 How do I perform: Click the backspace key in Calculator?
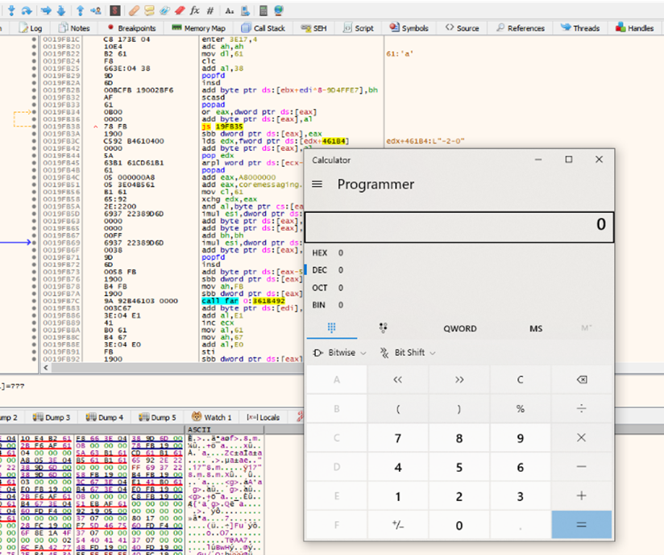point(582,379)
